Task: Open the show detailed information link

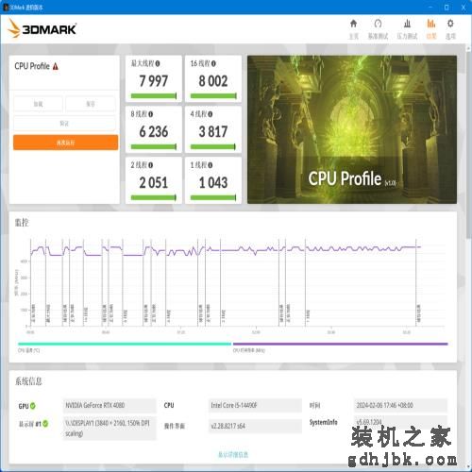Action: 233,455
